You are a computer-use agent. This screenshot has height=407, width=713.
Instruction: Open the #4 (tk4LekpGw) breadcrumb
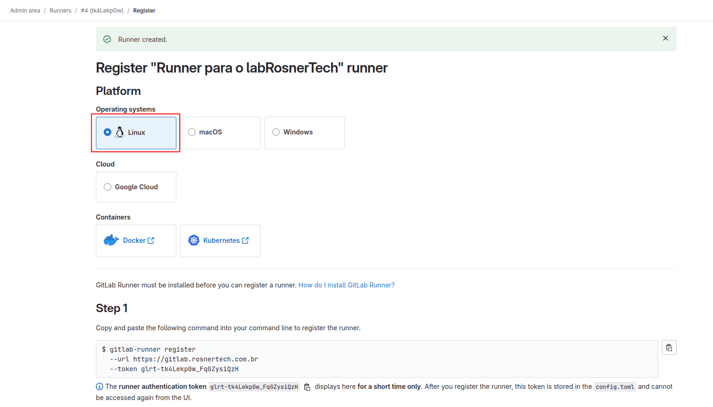[x=102, y=11]
